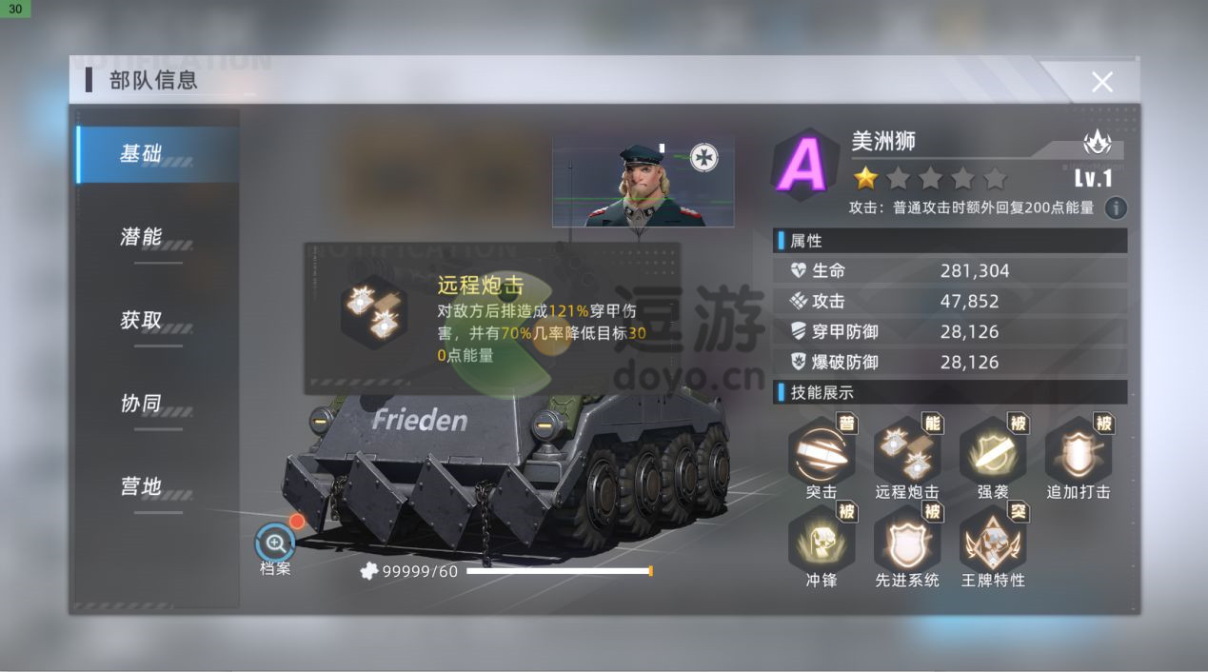
Task: Select the 强袭 passive skill icon
Action: pos(993,449)
